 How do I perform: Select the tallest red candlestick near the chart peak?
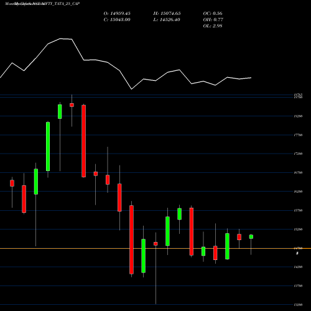(x=83, y=141)
